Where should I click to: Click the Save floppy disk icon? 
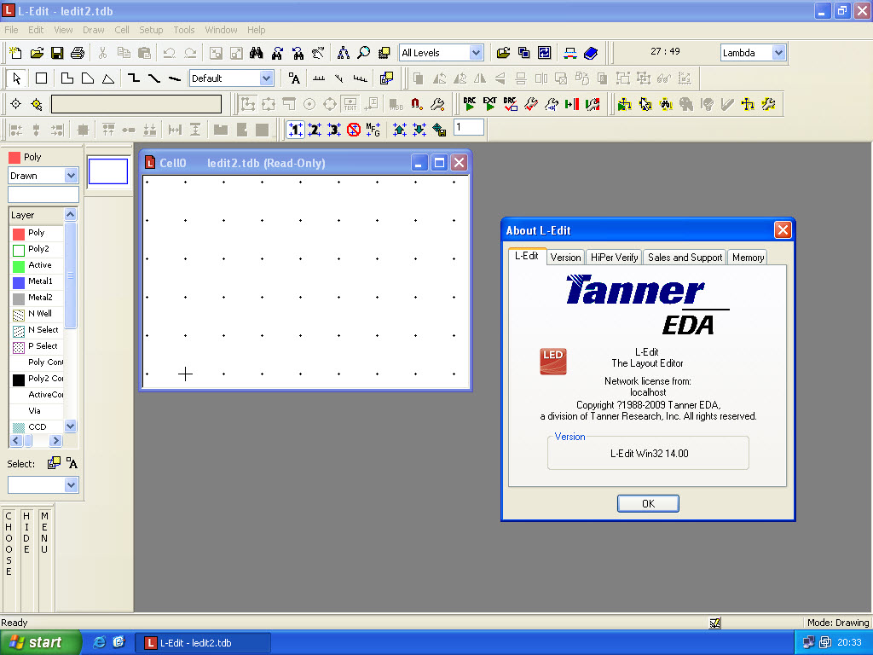click(x=57, y=53)
